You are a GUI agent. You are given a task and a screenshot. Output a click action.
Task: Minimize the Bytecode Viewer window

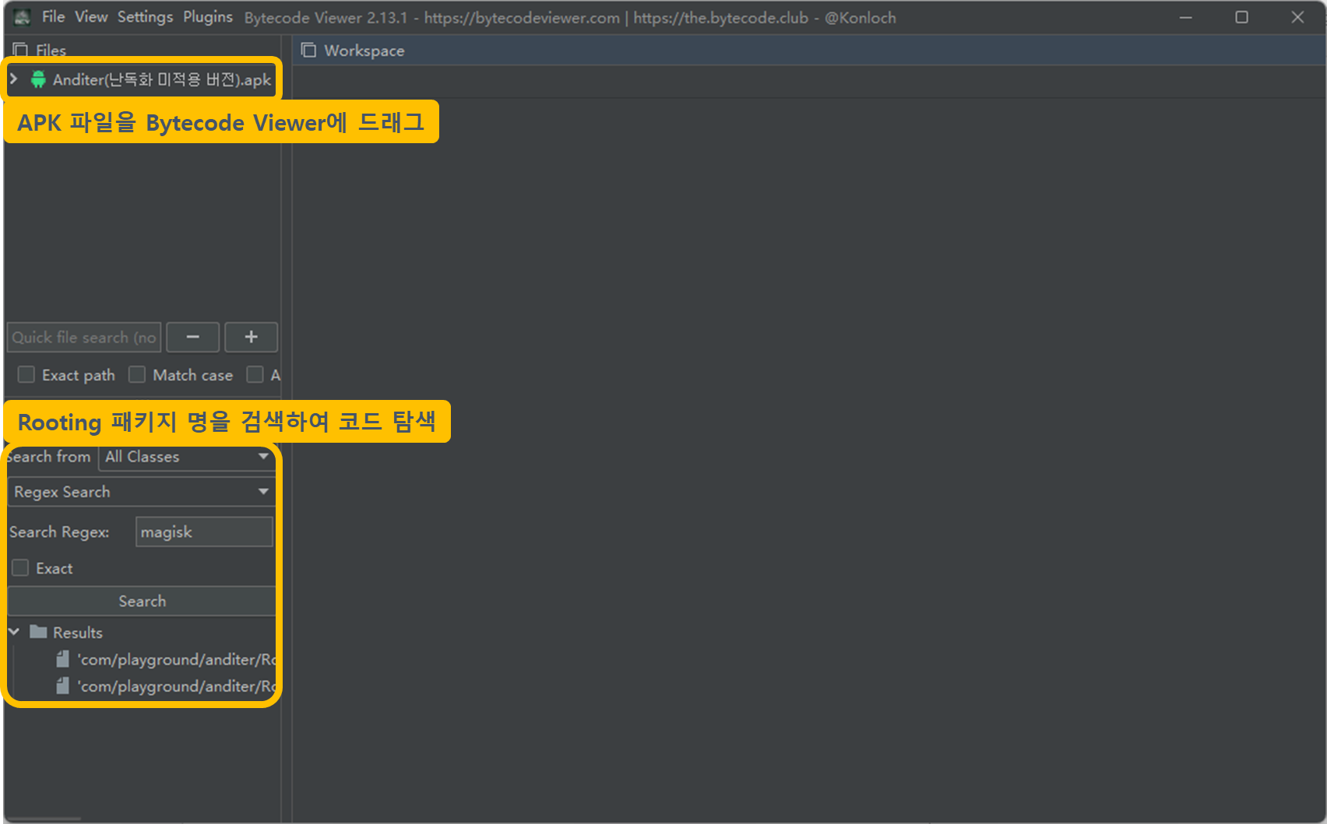click(1186, 17)
